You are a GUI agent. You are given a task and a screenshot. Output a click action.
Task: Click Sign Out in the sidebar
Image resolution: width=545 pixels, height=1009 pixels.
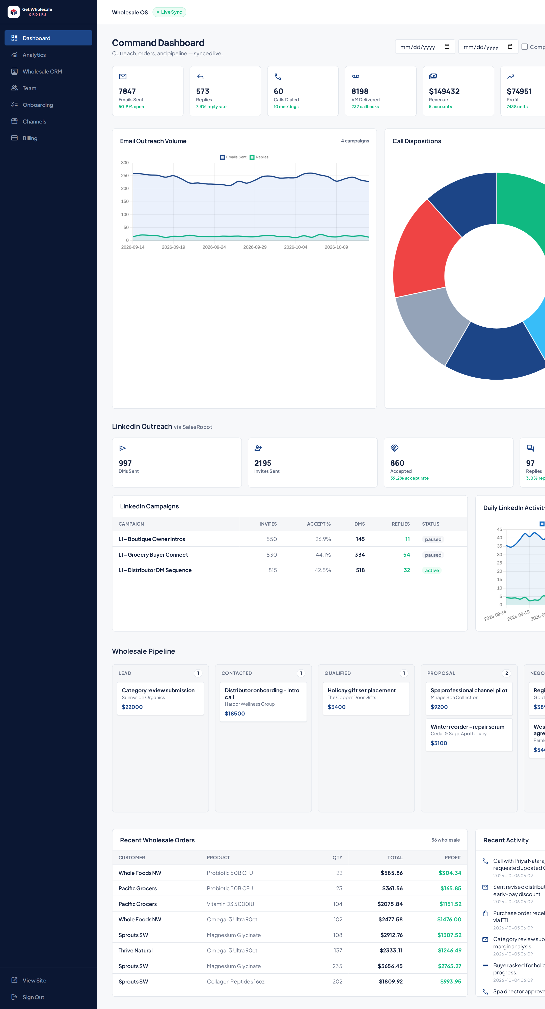[x=48, y=997]
